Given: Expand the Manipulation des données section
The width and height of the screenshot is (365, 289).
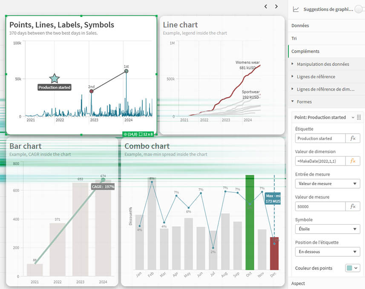Looking at the screenshot, I should pos(324,65).
